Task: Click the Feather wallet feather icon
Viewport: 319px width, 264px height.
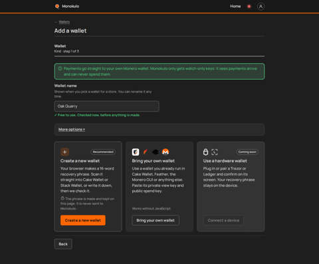Action: (x=146, y=152)
